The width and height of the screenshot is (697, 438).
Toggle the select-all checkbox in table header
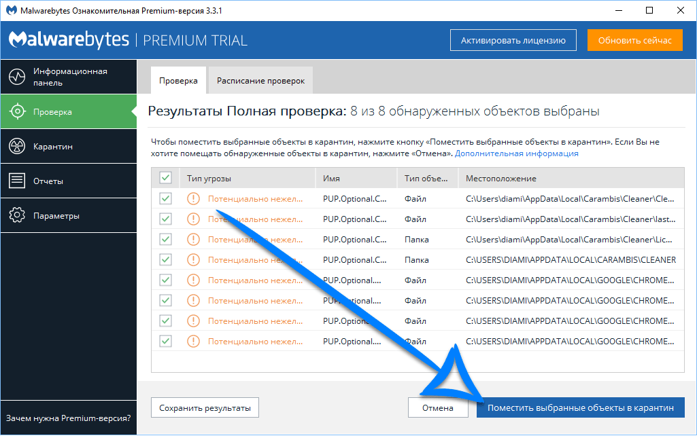[x=165, y=178]
